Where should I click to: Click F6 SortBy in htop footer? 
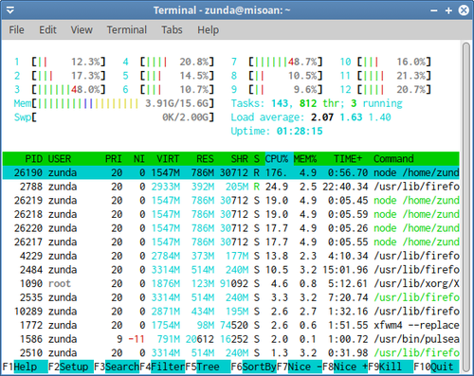pyautogui.click(x=253, y=367)
